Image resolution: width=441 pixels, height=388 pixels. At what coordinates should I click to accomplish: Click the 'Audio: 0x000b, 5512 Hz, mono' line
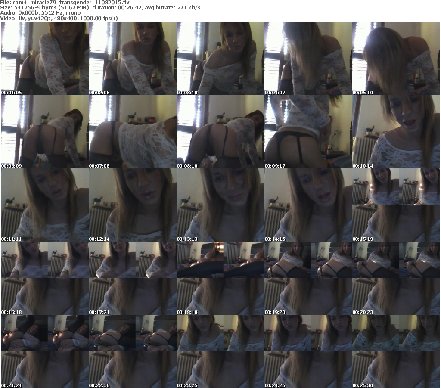point(40,13)
